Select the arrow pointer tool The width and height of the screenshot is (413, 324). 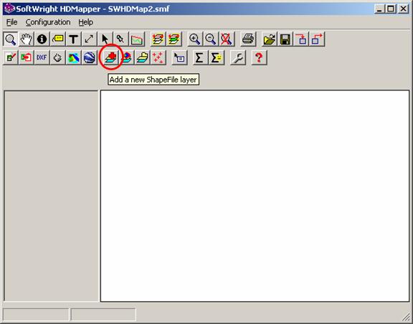(x=105, y=39)
